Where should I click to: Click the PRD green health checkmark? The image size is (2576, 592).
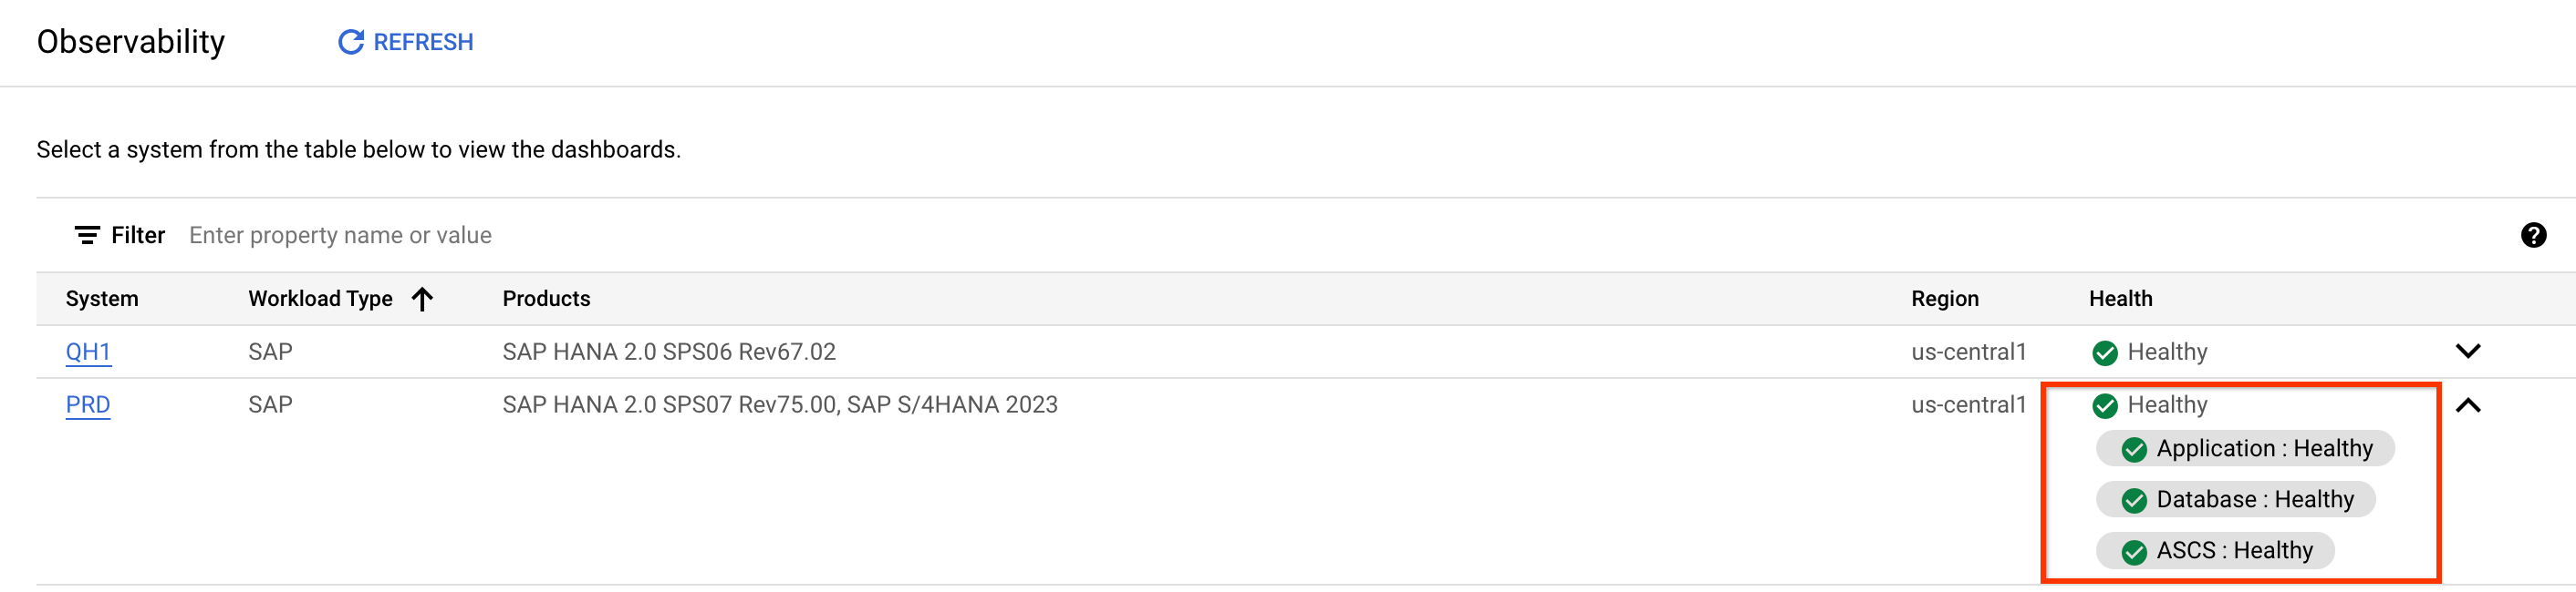tap(2104, 405)
